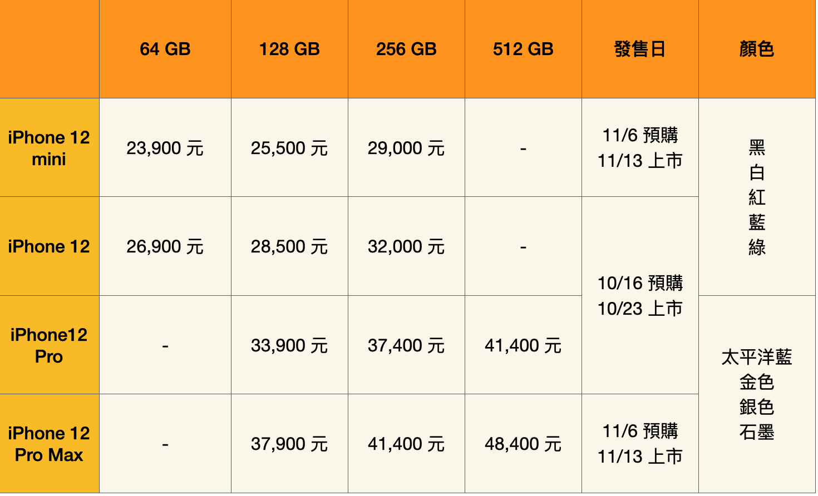
Task: Select the iPhone 12 mini row label
Action: [x=49, y=148]
